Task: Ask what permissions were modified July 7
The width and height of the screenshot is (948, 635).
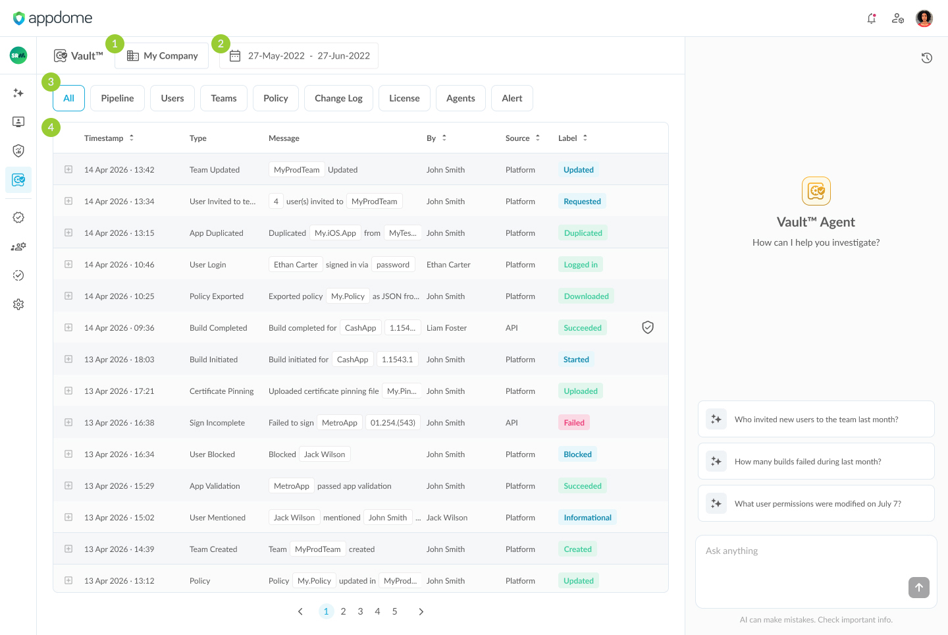Action: tap(816, 503)
